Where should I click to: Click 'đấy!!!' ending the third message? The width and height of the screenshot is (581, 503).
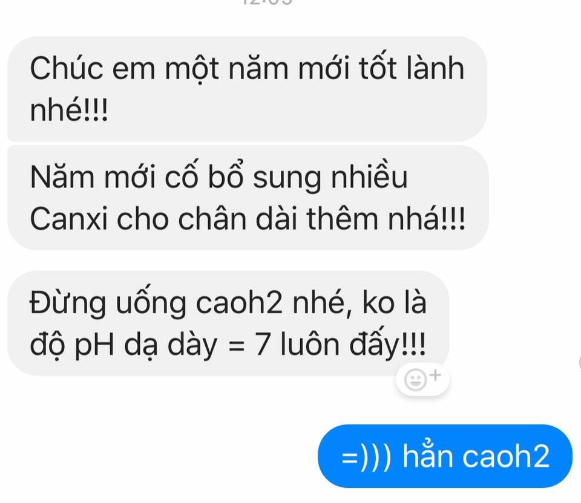pyautogui.click(x=388, y=344)
